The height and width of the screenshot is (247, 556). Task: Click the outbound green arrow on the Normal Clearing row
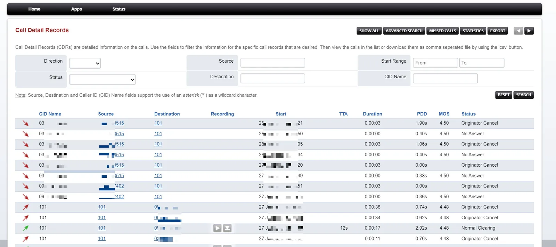pyautogui.click(x=26, y=228)
